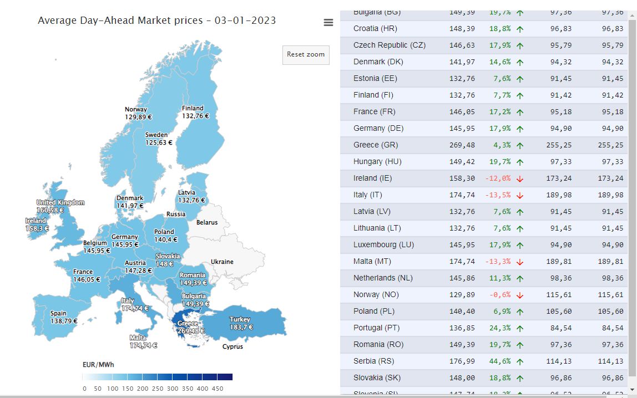Click the red down arrow in Ireland row

coord(520,178)
